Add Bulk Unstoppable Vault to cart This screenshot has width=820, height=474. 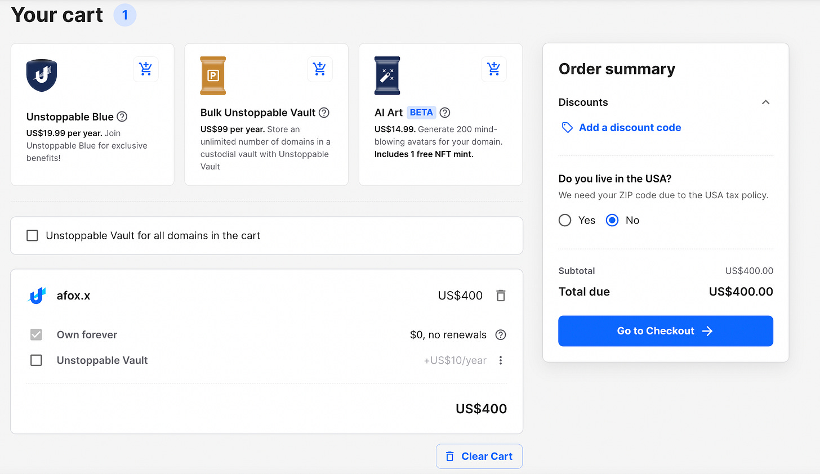tap(320, 69)
